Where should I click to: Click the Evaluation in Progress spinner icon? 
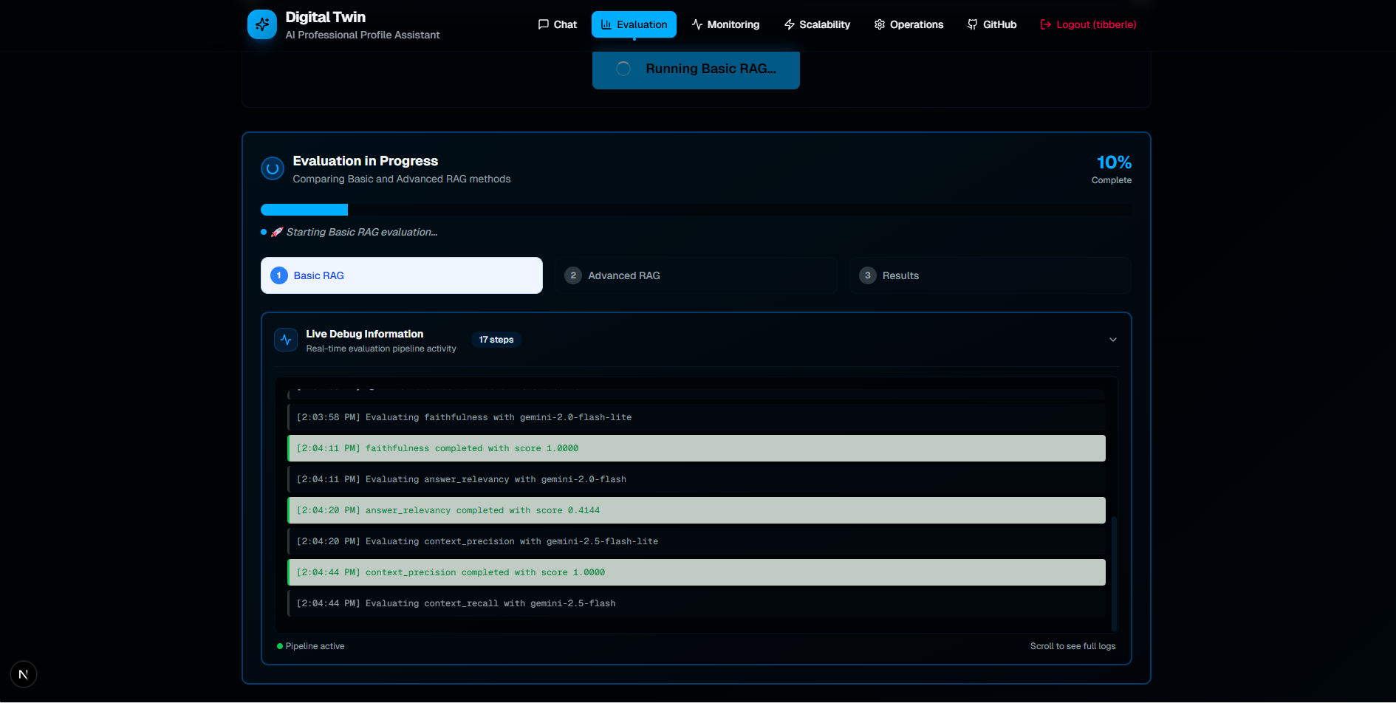tap(272, 168)
